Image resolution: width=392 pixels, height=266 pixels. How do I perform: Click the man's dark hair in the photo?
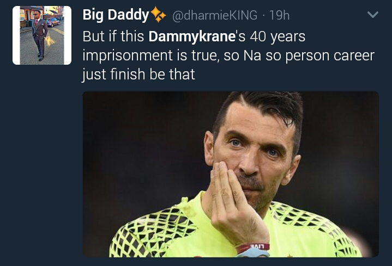tap(262, 106)
